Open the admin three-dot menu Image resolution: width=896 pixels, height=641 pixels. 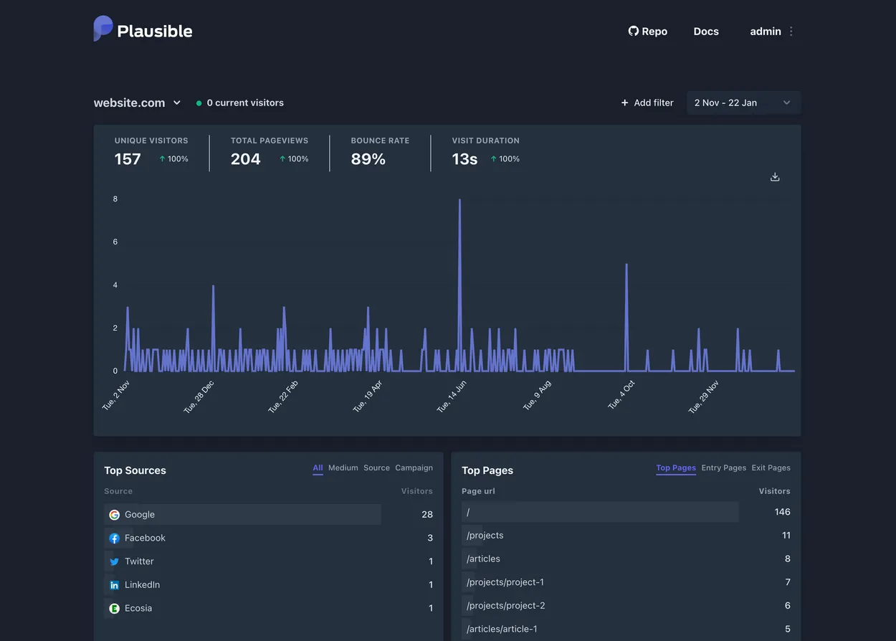[x=791, y=32]
